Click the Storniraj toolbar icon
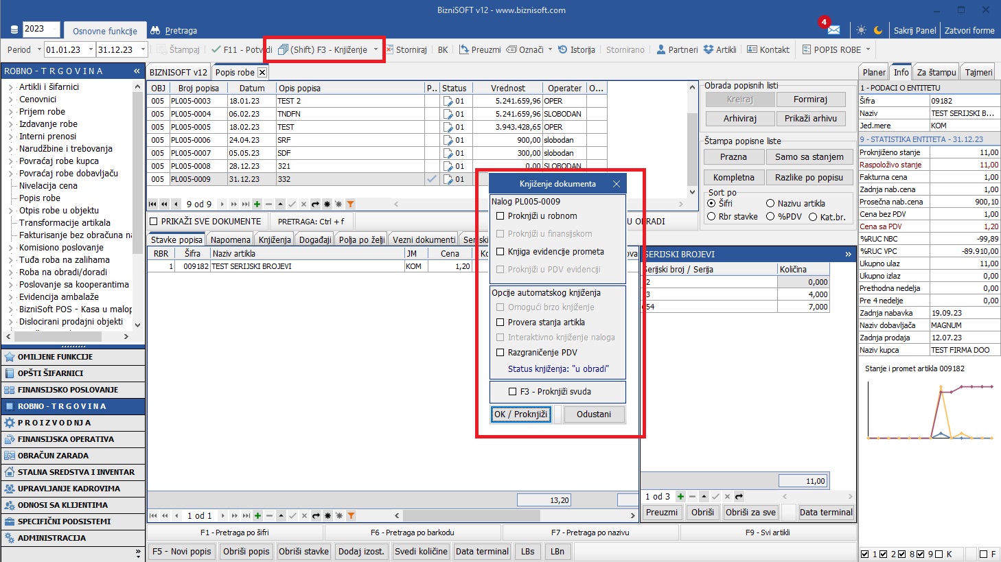 tap(389, 50)
